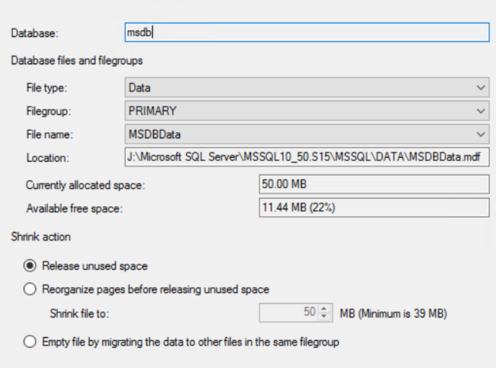
Task: Open the Filegroup dropdown showing PRIMARY
Action: pyautogui.click(x=307, y=111)
